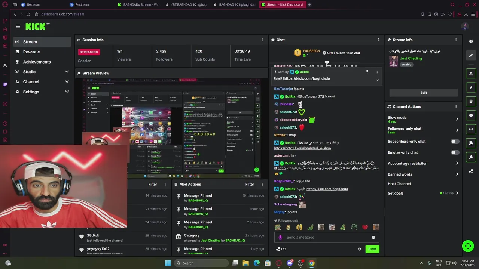Toggle the lightning bolt widget icon
The width and height of the screenshot is (479, 269).
pyautogui.click(x=471, y=87)
